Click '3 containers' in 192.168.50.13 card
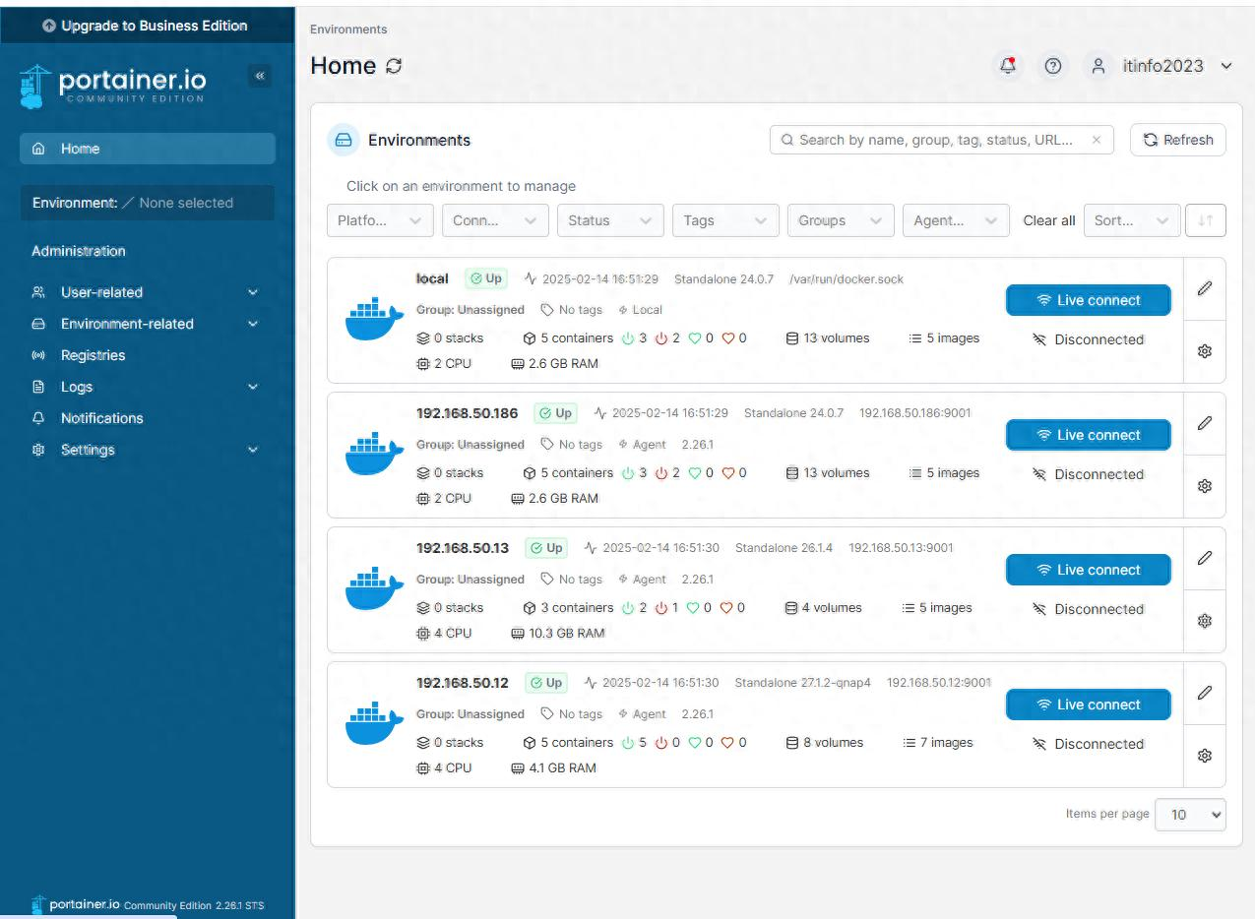This screenshot has height=919, width=1255. [568, 608]
